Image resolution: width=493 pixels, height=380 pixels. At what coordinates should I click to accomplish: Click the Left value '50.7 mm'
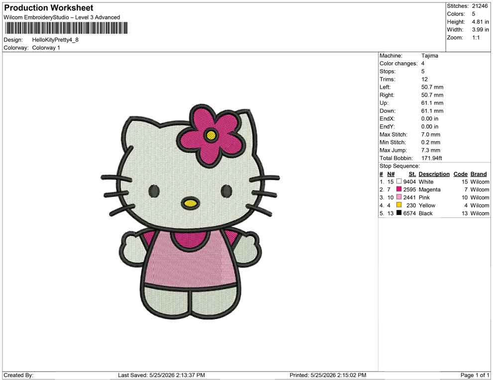tap(432, 87)
